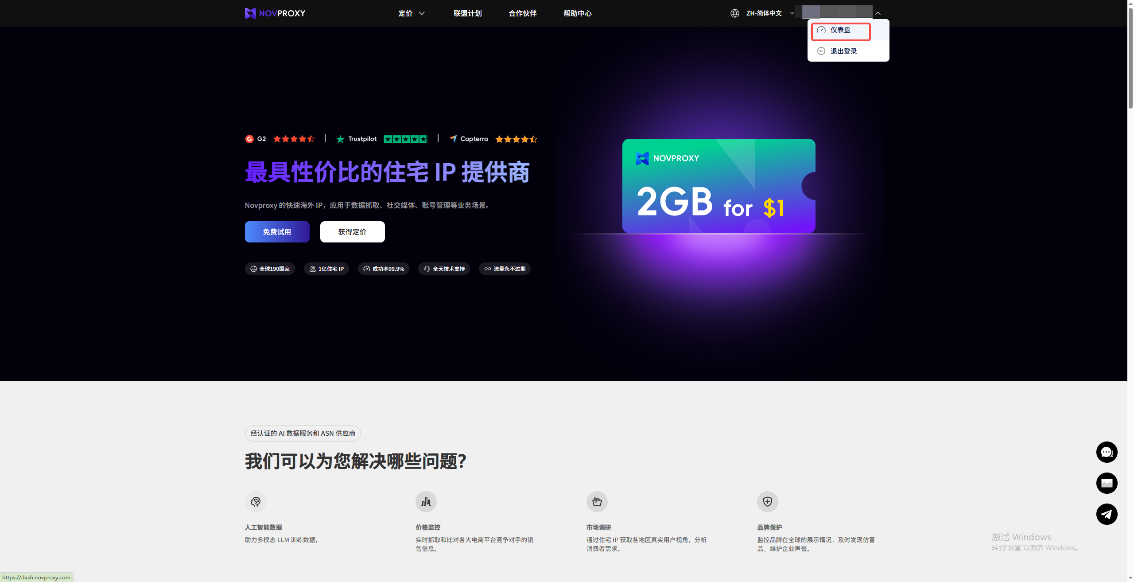The image size is (1134, 582).
Task: Click the NovProxy logo in header
Action: pos(275,13)
